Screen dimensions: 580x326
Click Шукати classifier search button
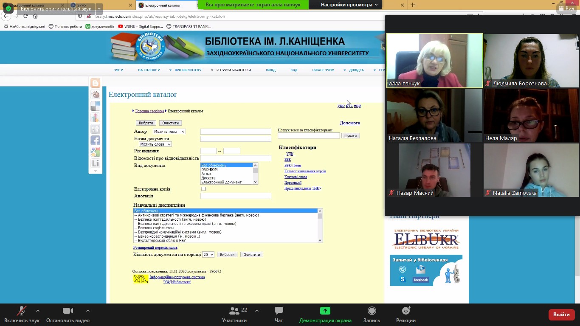click(351, 136)
